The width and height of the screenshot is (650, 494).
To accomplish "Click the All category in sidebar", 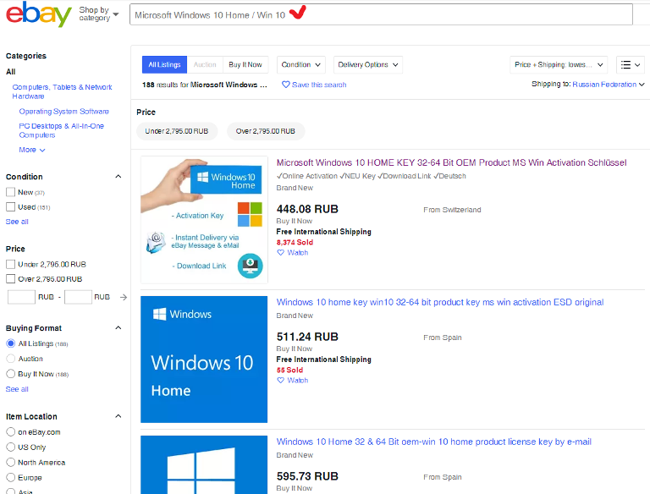I will tap(11, 72).
